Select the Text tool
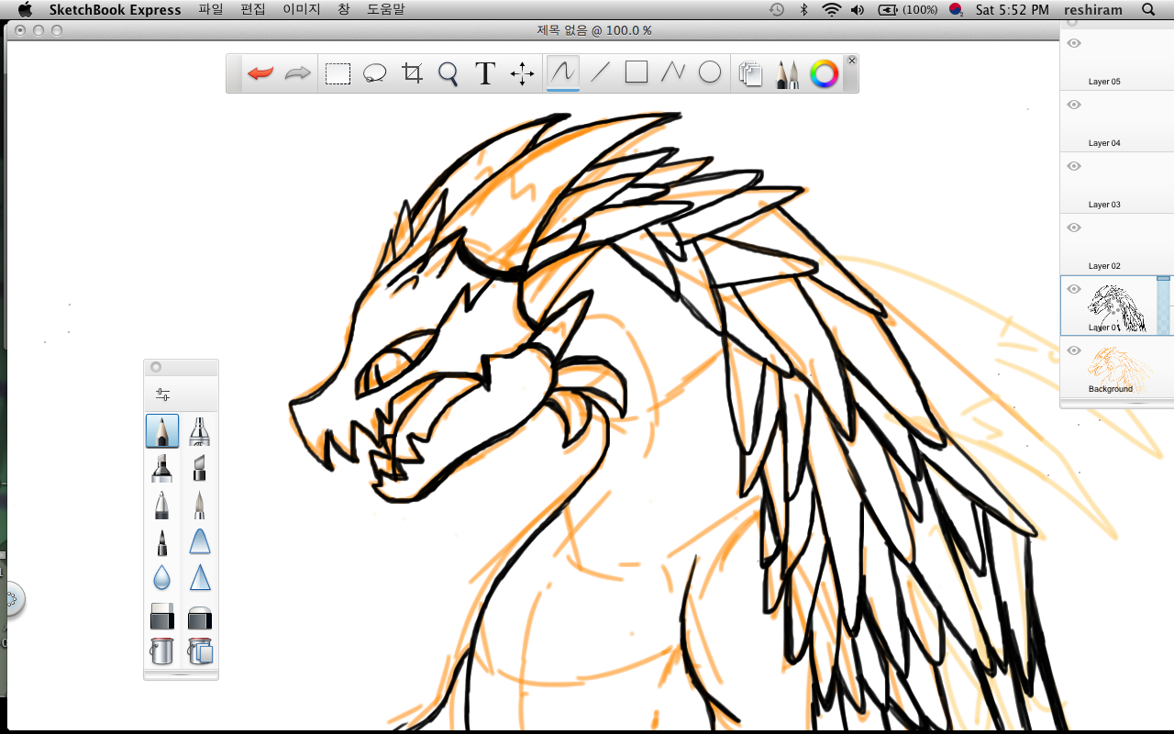The width and height of the screenshot is (1174, 734). [x=485, y=73]
